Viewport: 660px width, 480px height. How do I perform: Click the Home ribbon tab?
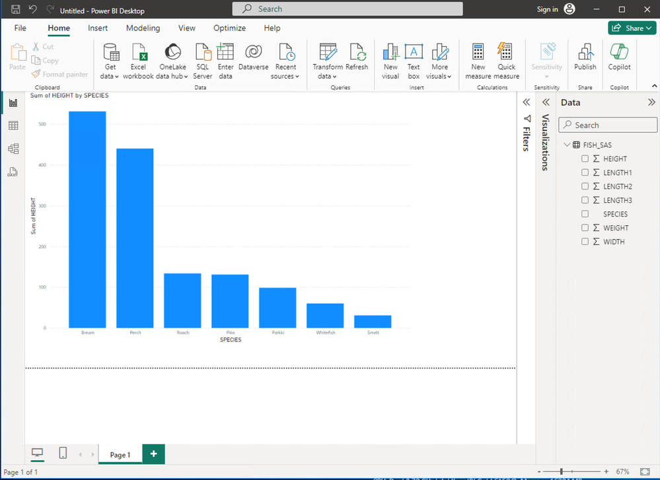(x=59, y=28)
